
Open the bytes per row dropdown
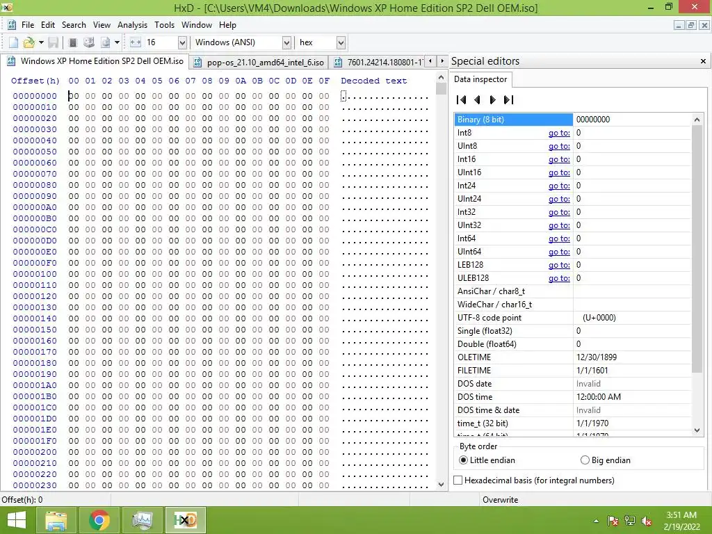click(182, 42)
